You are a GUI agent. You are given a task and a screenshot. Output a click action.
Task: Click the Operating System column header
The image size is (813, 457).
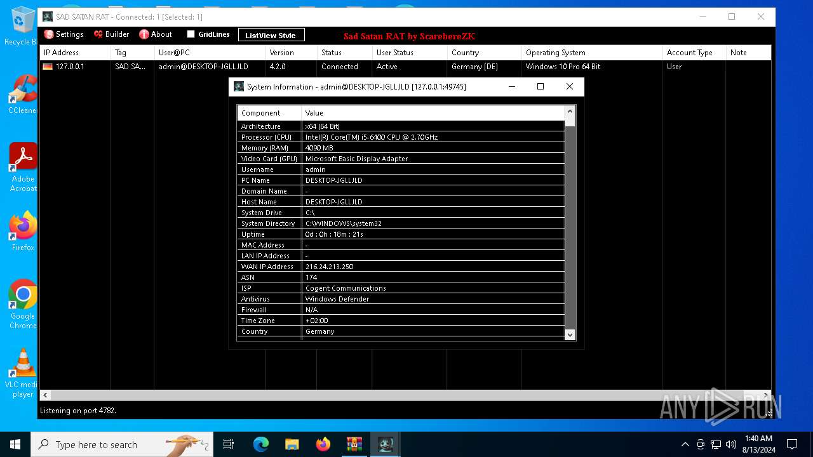point(591,53)
